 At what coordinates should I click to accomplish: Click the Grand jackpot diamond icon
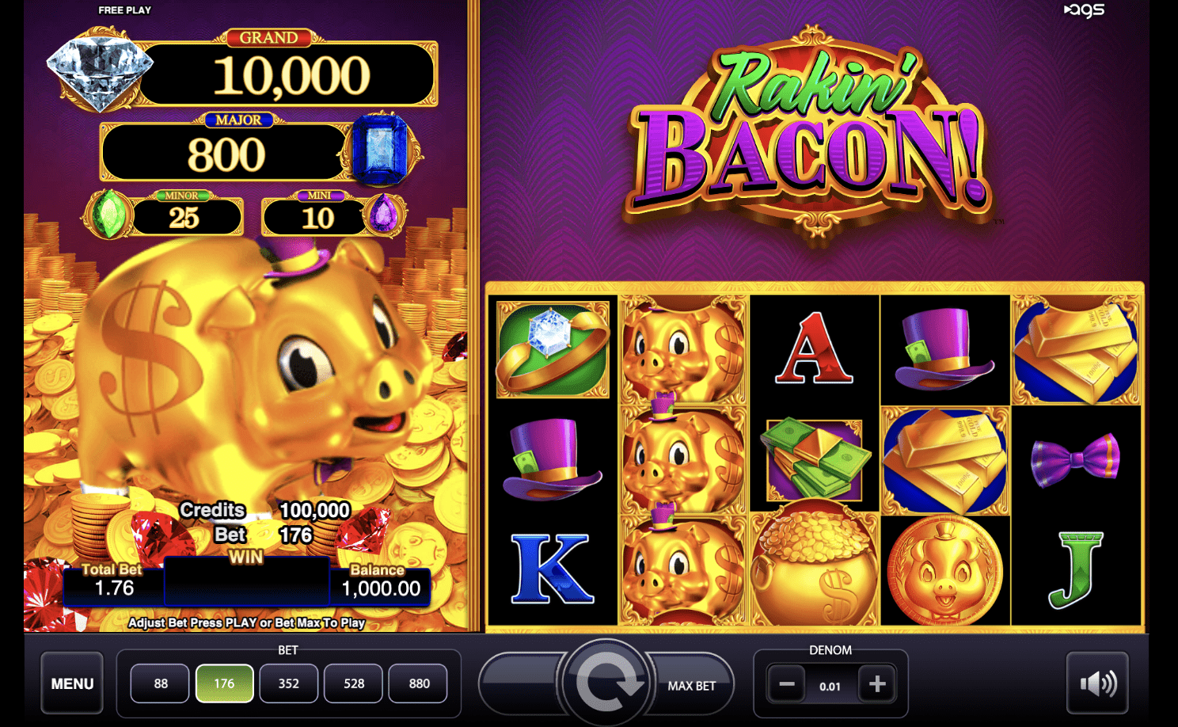click(x=99, y=69)
